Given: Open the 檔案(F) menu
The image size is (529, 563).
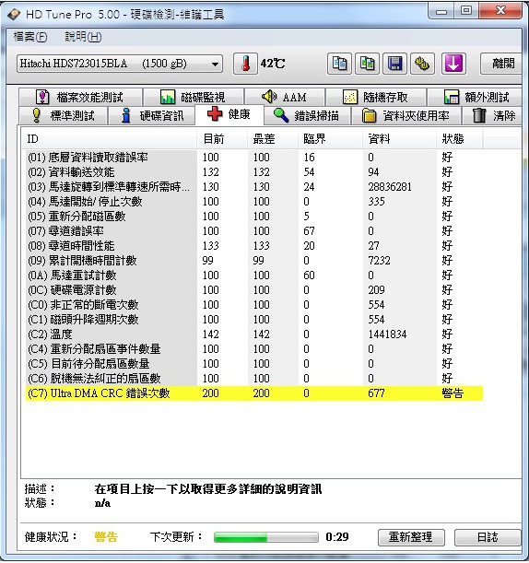Looking at the screenshot, I should point(30,37).
